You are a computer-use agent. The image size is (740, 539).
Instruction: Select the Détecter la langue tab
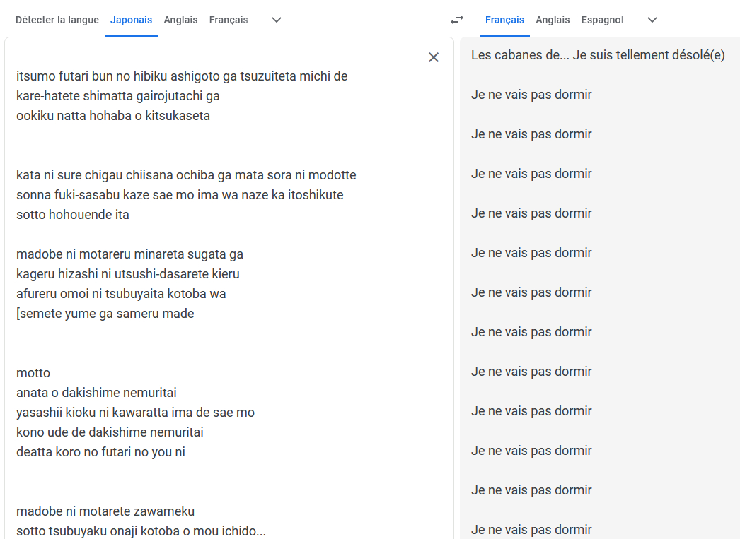pos(57,20)
